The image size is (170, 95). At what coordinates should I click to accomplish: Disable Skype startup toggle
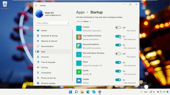tap(118, 63)
